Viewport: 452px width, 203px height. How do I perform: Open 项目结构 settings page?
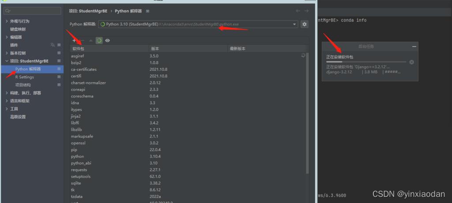pos(23,85)
